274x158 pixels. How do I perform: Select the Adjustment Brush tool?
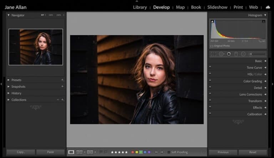click(257, 54)
